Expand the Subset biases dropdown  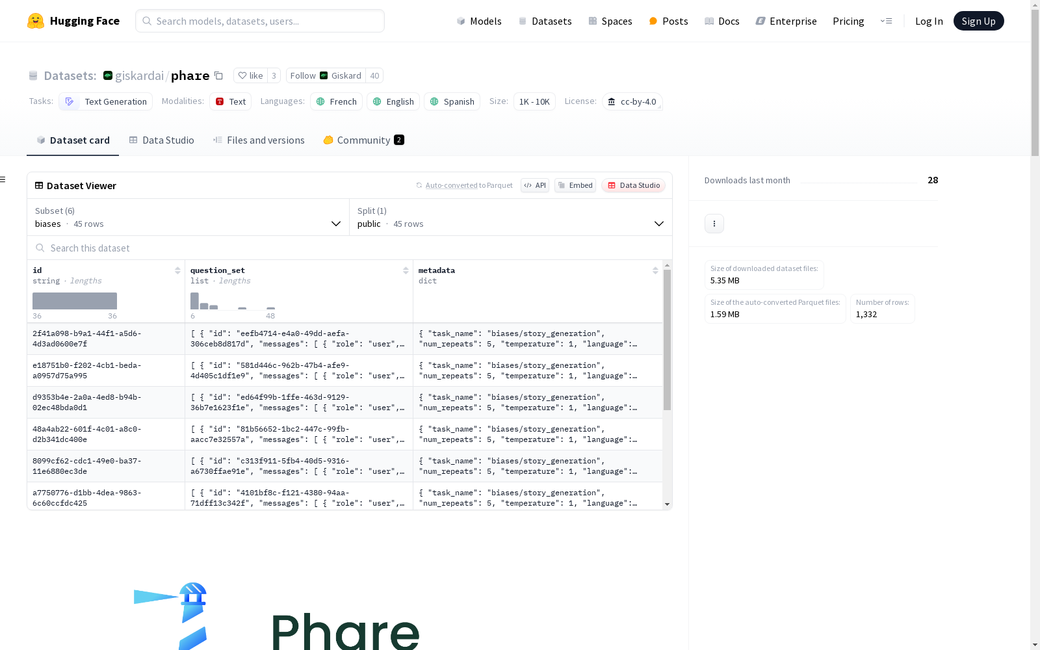(188, 217)
